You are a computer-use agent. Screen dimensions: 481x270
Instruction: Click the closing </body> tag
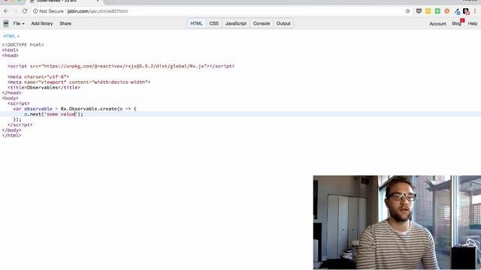pos(12,130)
